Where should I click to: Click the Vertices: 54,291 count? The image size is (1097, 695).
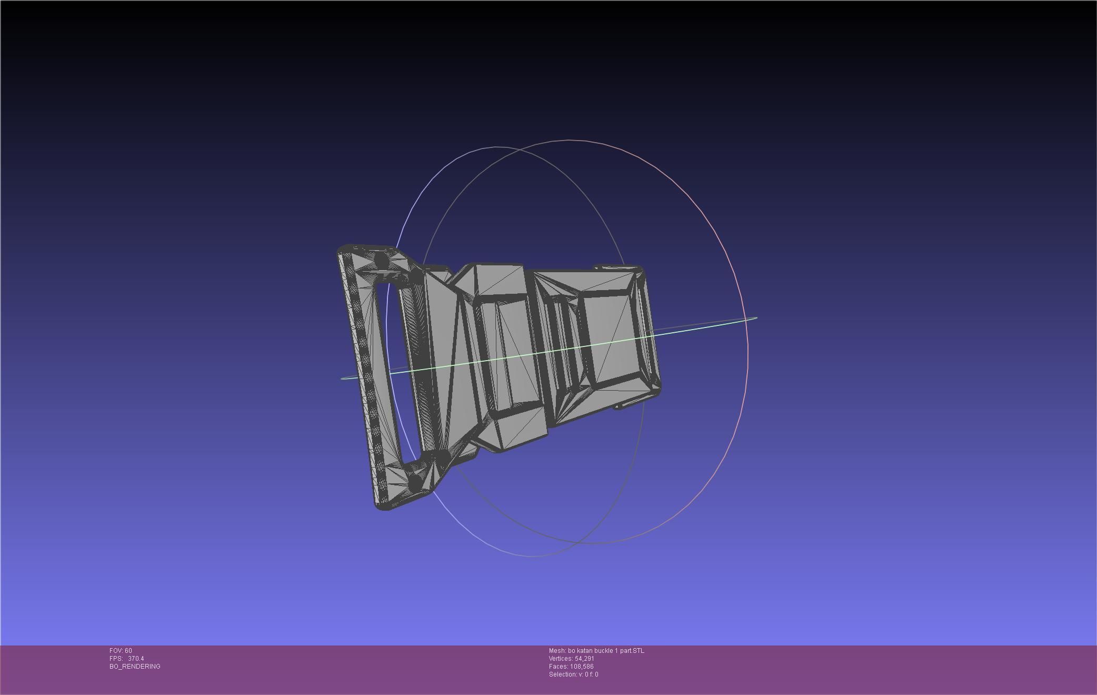coord(571,659)
